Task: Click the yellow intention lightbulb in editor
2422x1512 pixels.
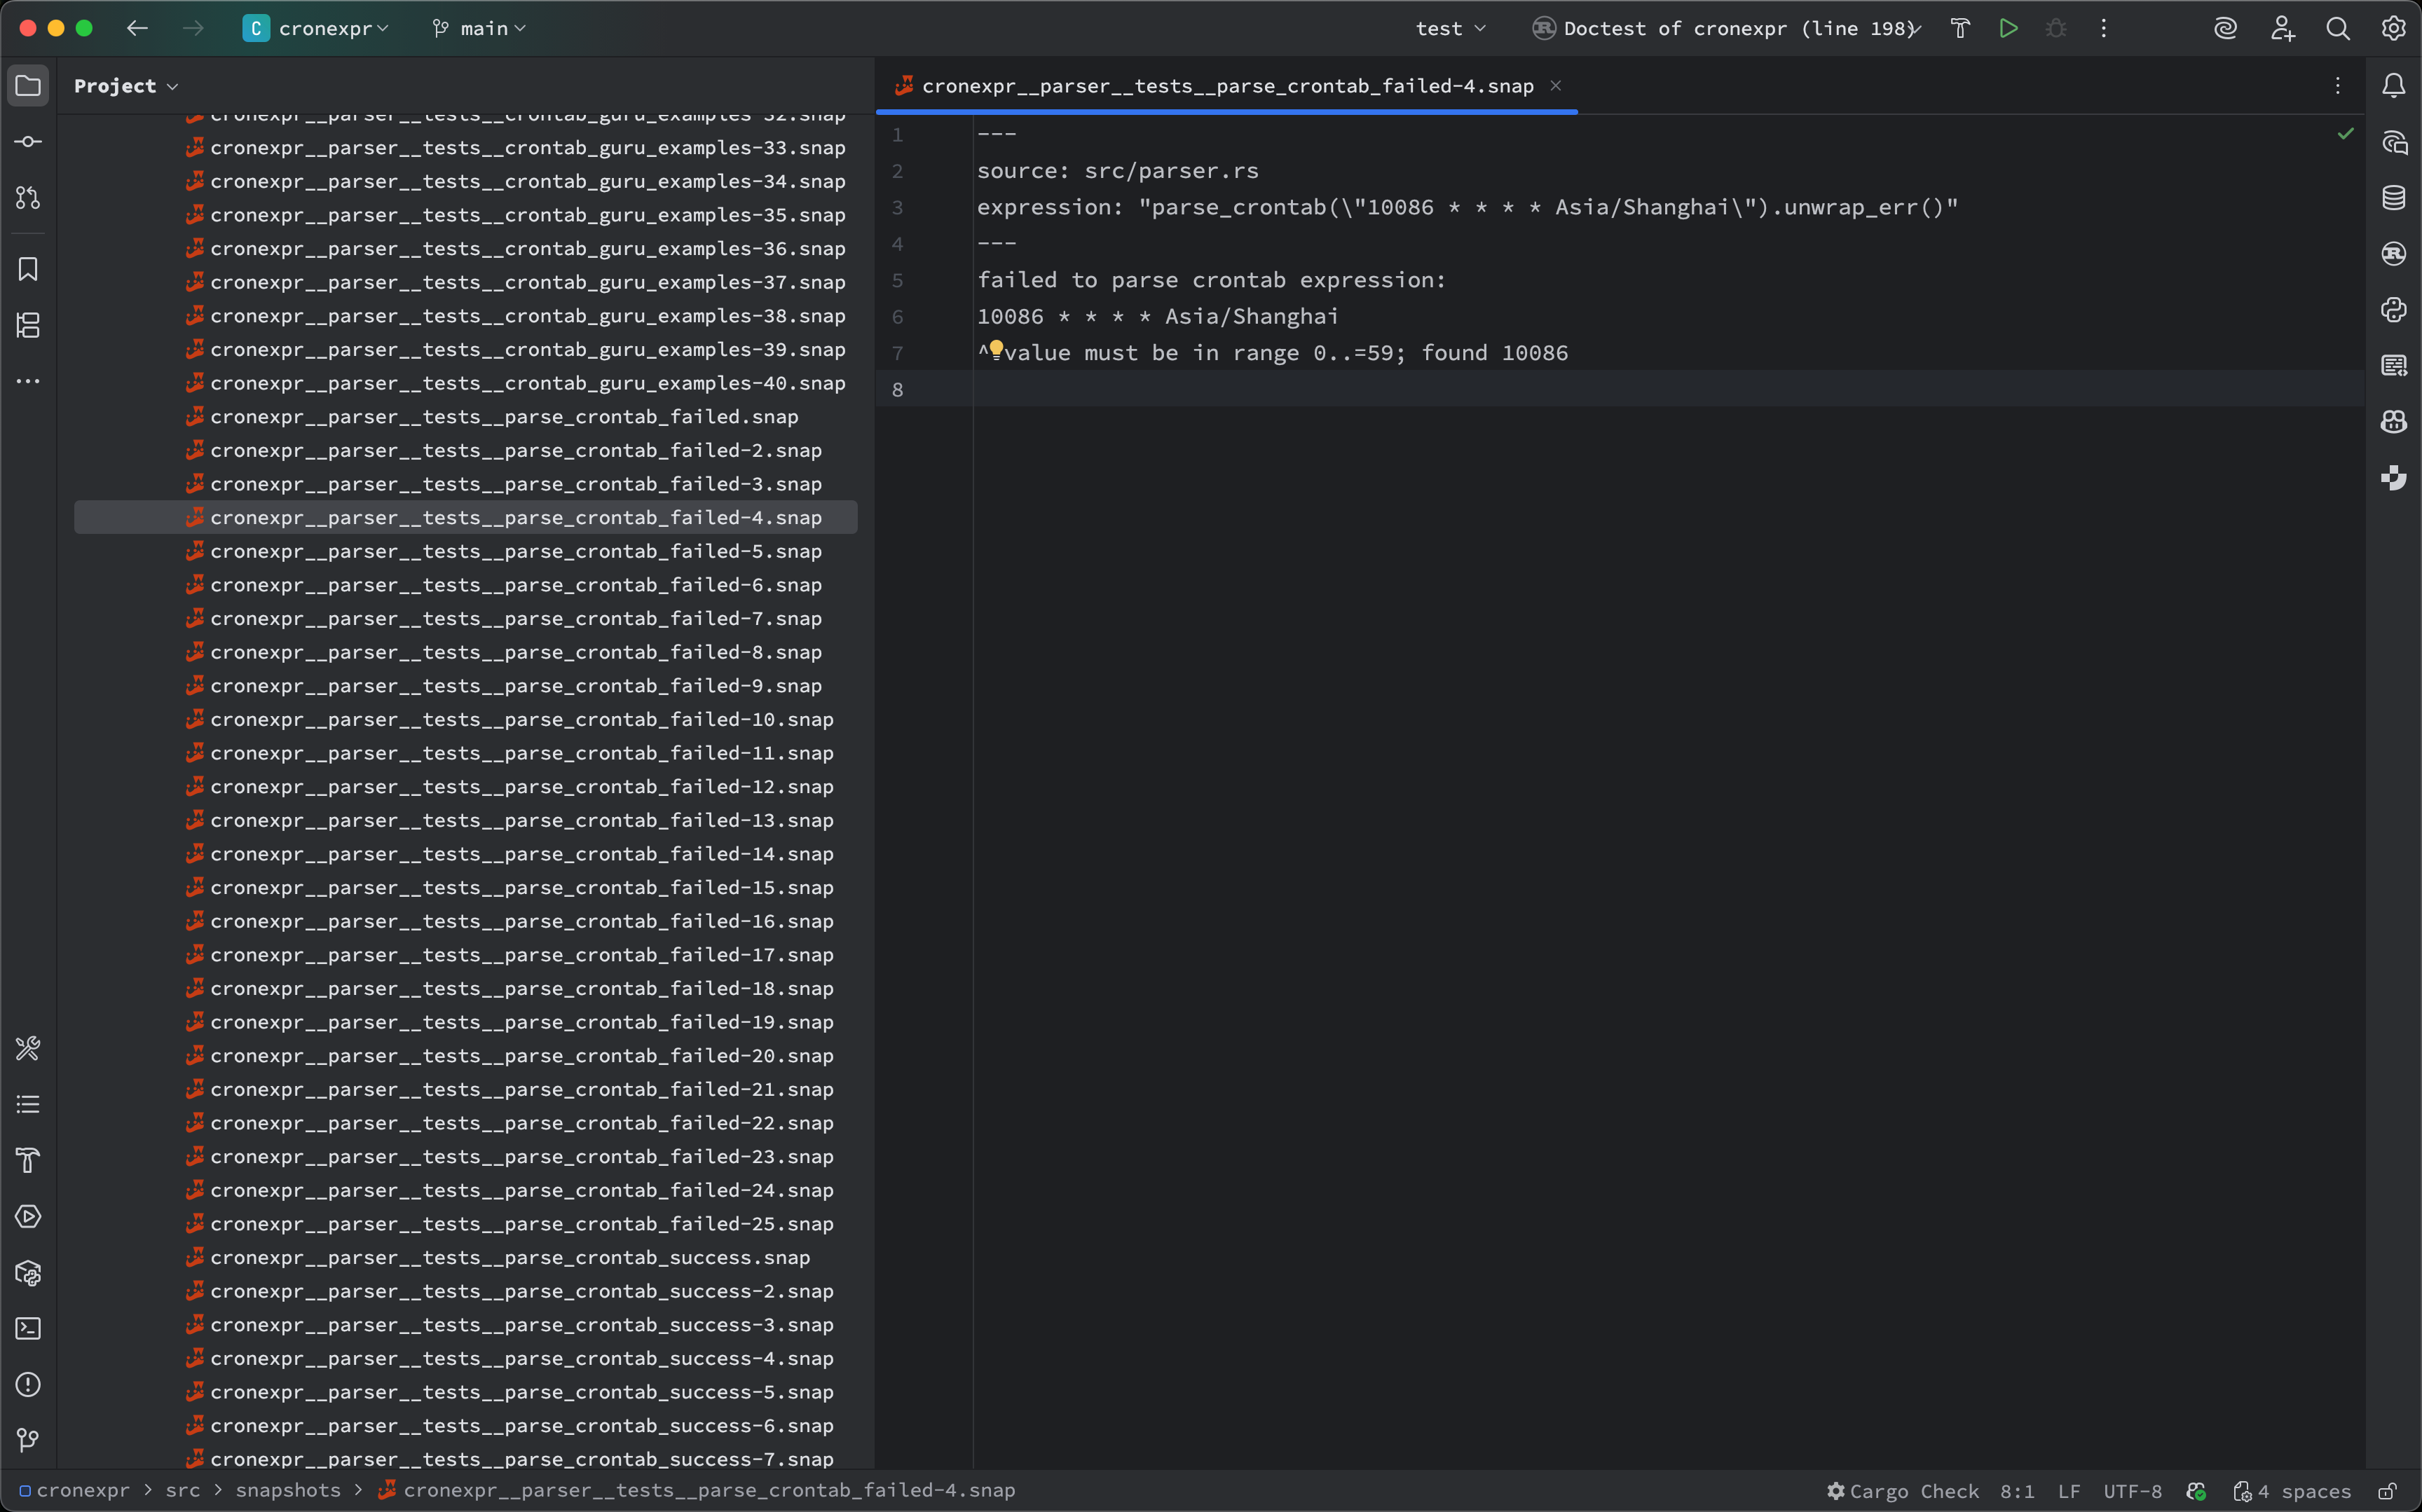Action: pyautogui.click(x=996, y=349)
